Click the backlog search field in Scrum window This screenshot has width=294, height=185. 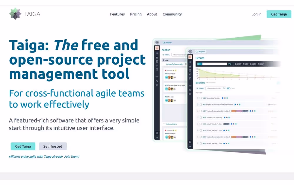click(216, 88)
